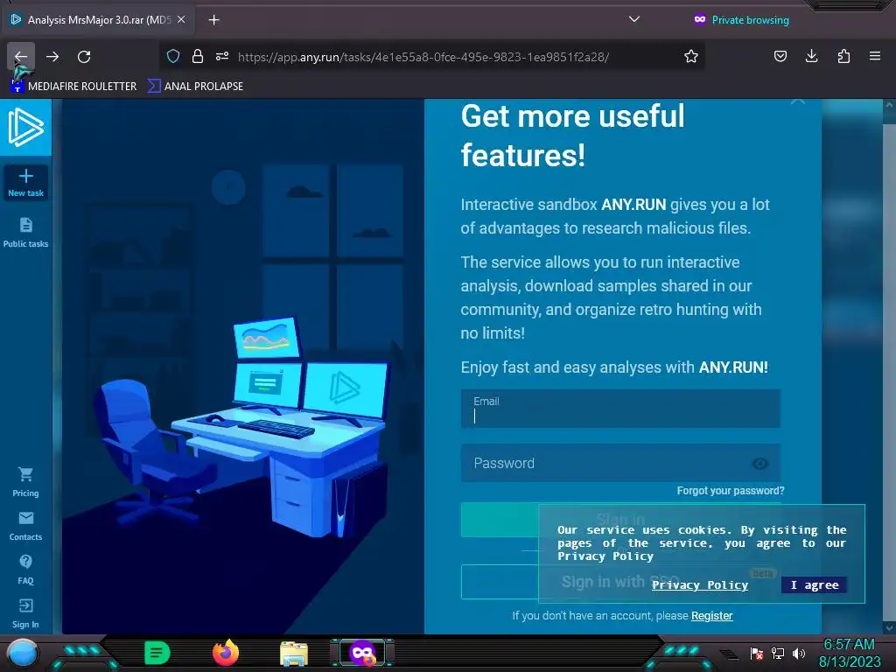The height and width of the screenshot is (672, 896).
Task: Go forward in browser history
Action: [52, 57]
